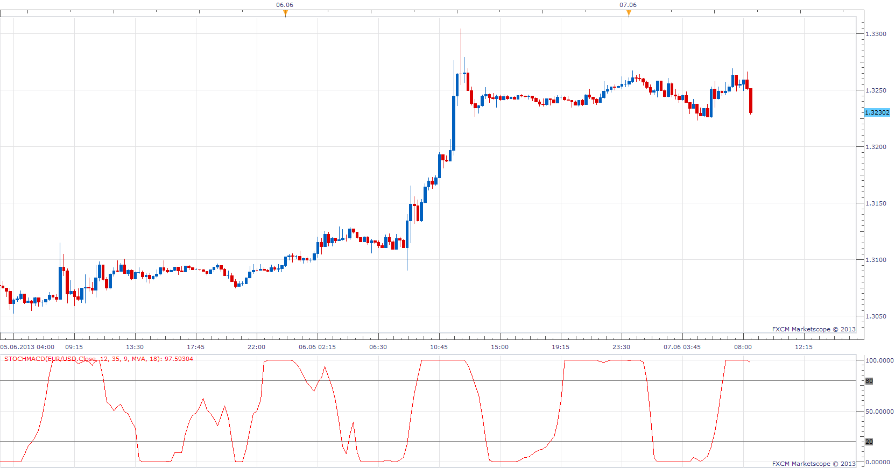The width and height of the screenshot is (895, 468).
Task: Click the oscillator 20 level marker
Action: 869,442
